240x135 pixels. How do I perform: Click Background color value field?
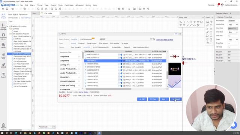click(x=233, y=21)
